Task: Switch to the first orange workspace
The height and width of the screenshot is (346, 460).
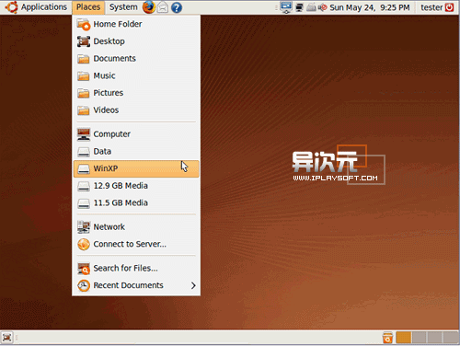Action: coord(404,338)
